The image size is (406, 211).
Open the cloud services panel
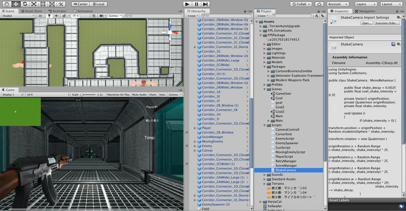tap(319, 4)
